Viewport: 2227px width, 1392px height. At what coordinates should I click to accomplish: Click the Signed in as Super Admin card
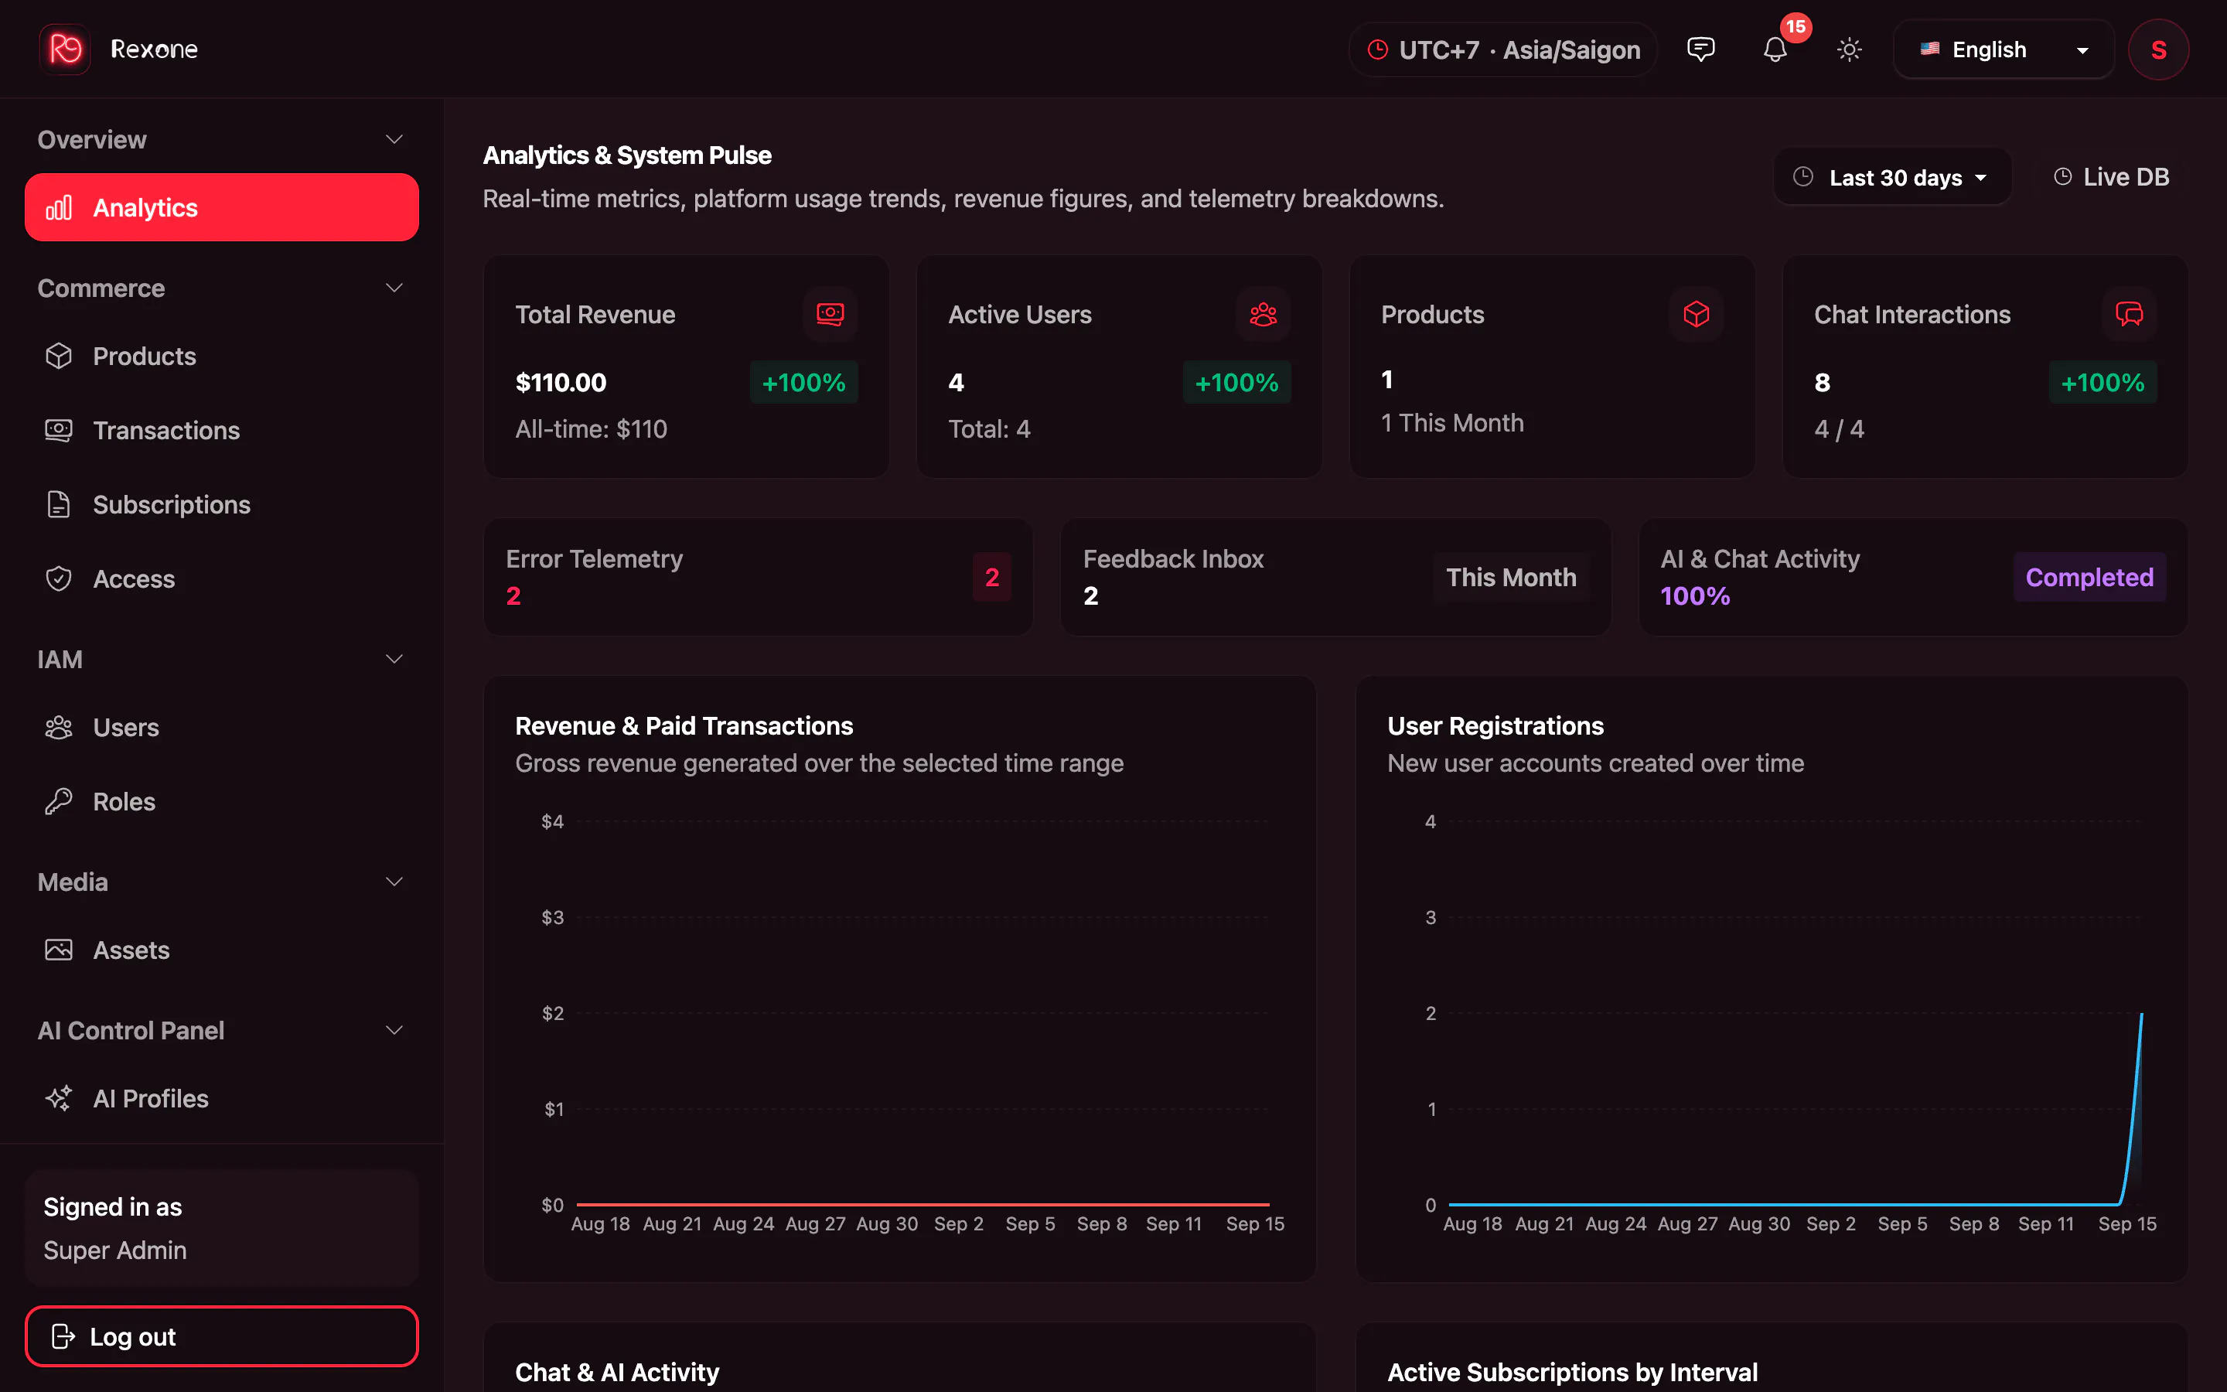tap(222, 1228)
